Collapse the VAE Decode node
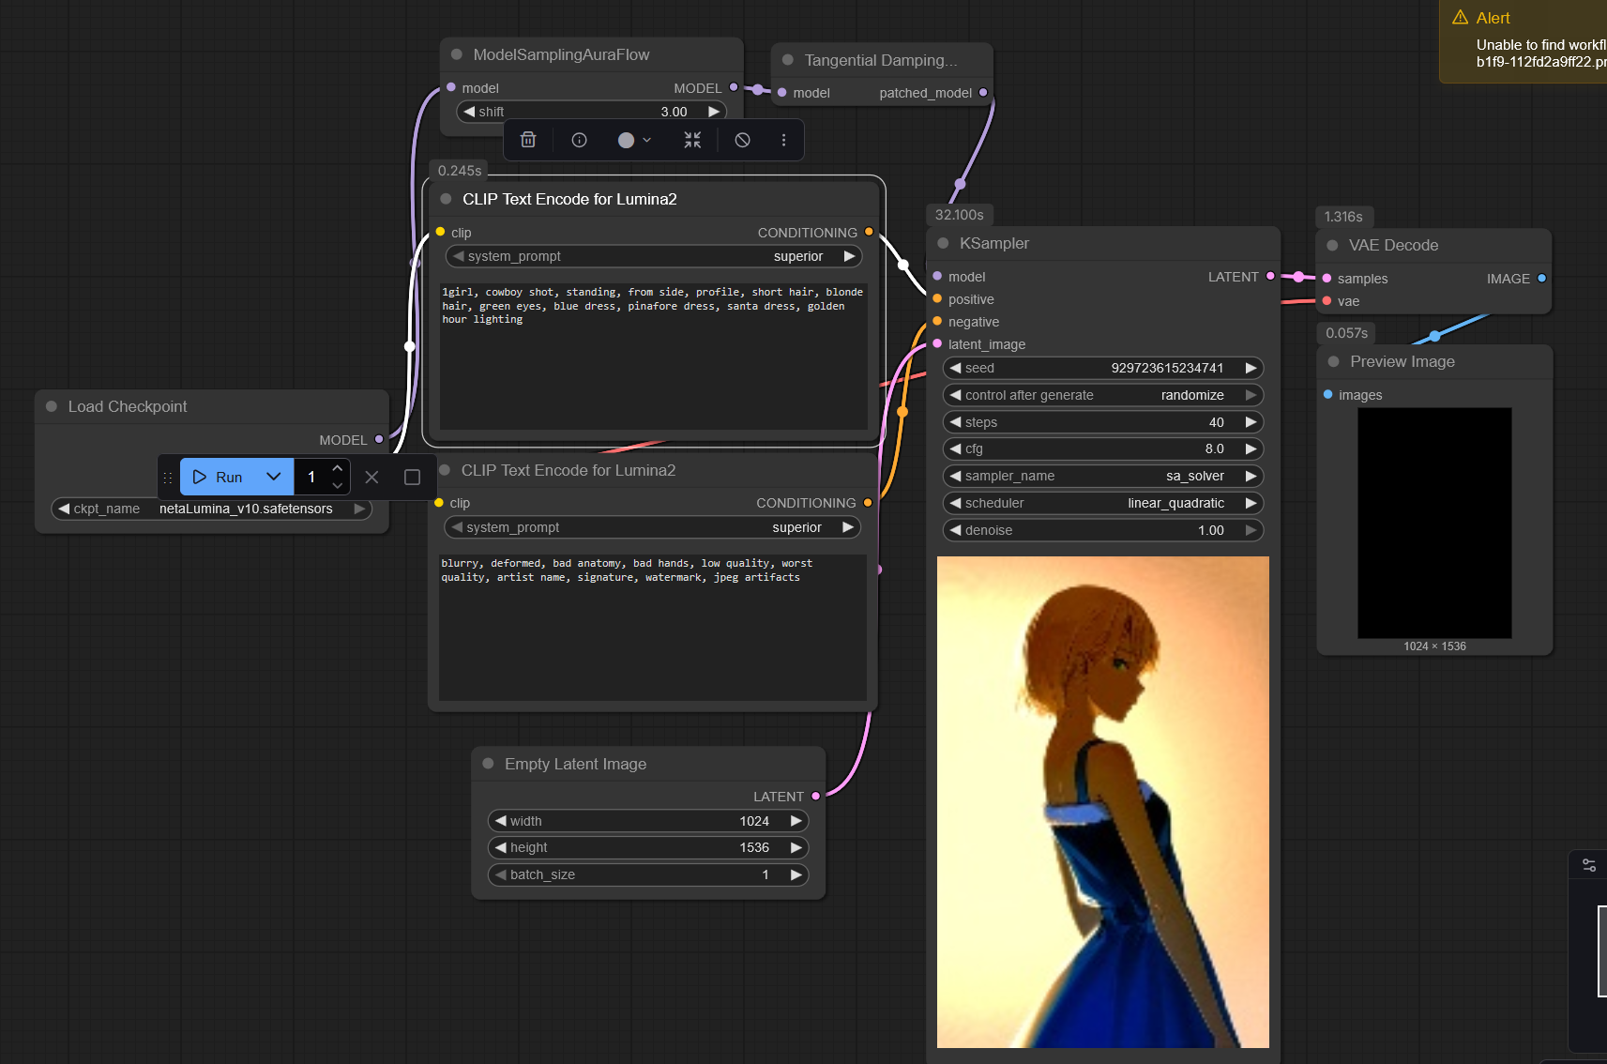Viewport: 1607px width, 1064px height. tap(1332, 245)
